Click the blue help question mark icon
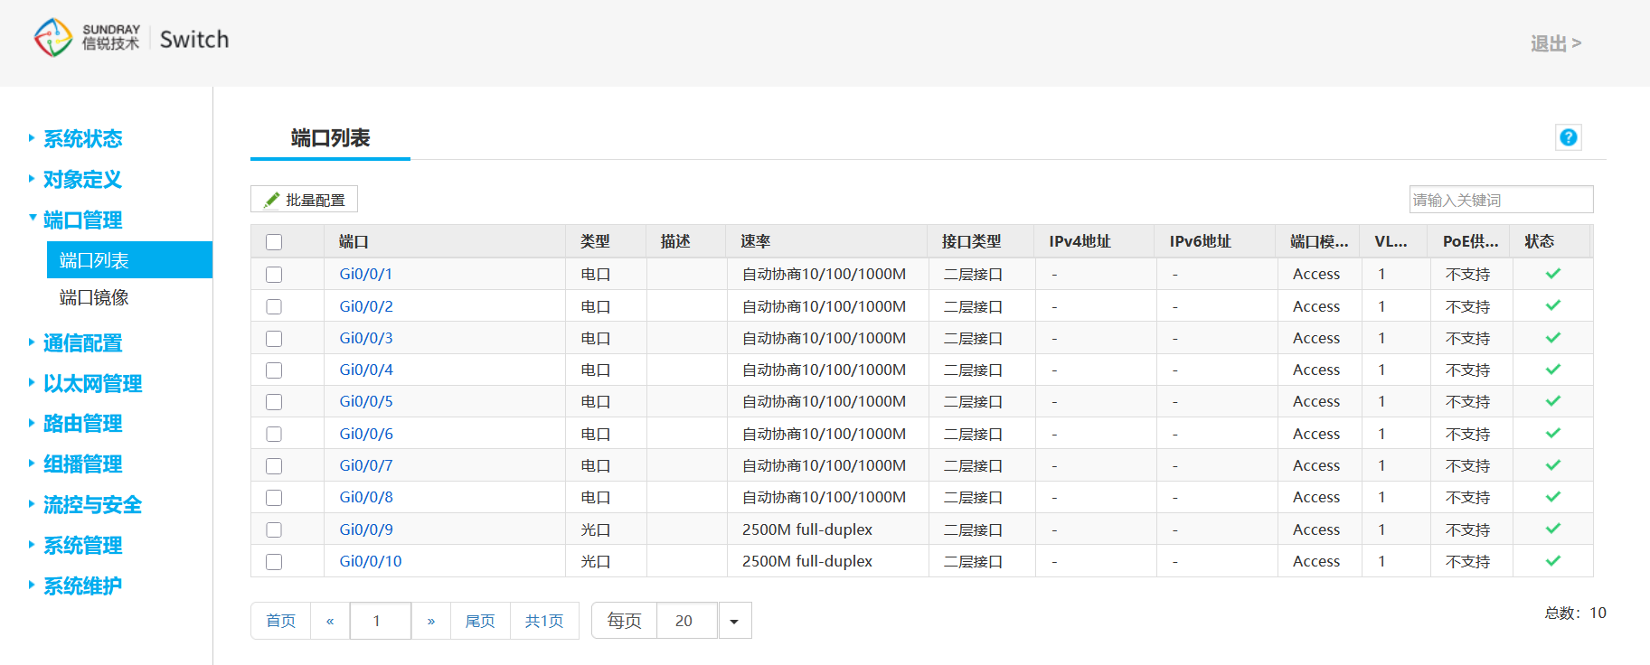The height and width of the screenshot is (665, 1650). pos(1568,137)
